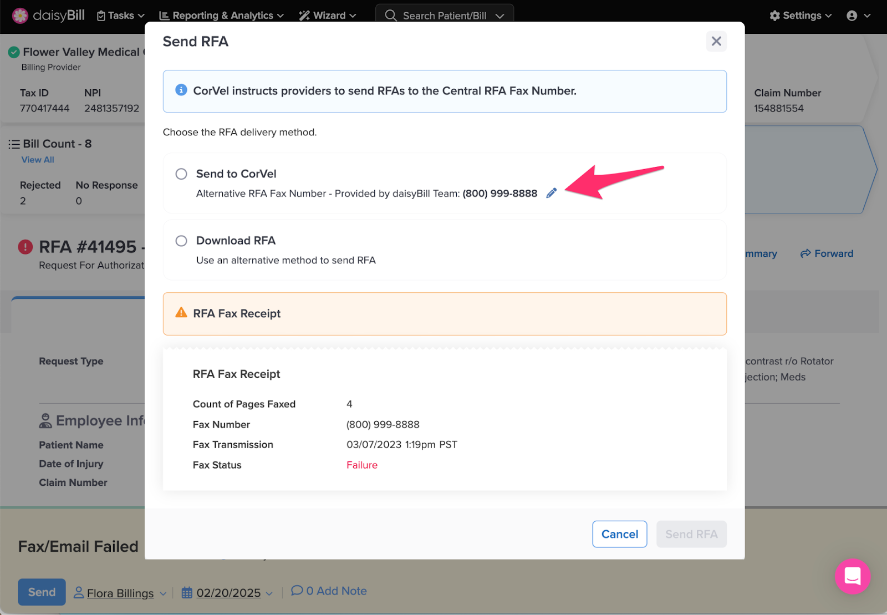This screenshot has width=887, height=615.
Task: Select the Download RFA radio option
Action: [181, 241]
